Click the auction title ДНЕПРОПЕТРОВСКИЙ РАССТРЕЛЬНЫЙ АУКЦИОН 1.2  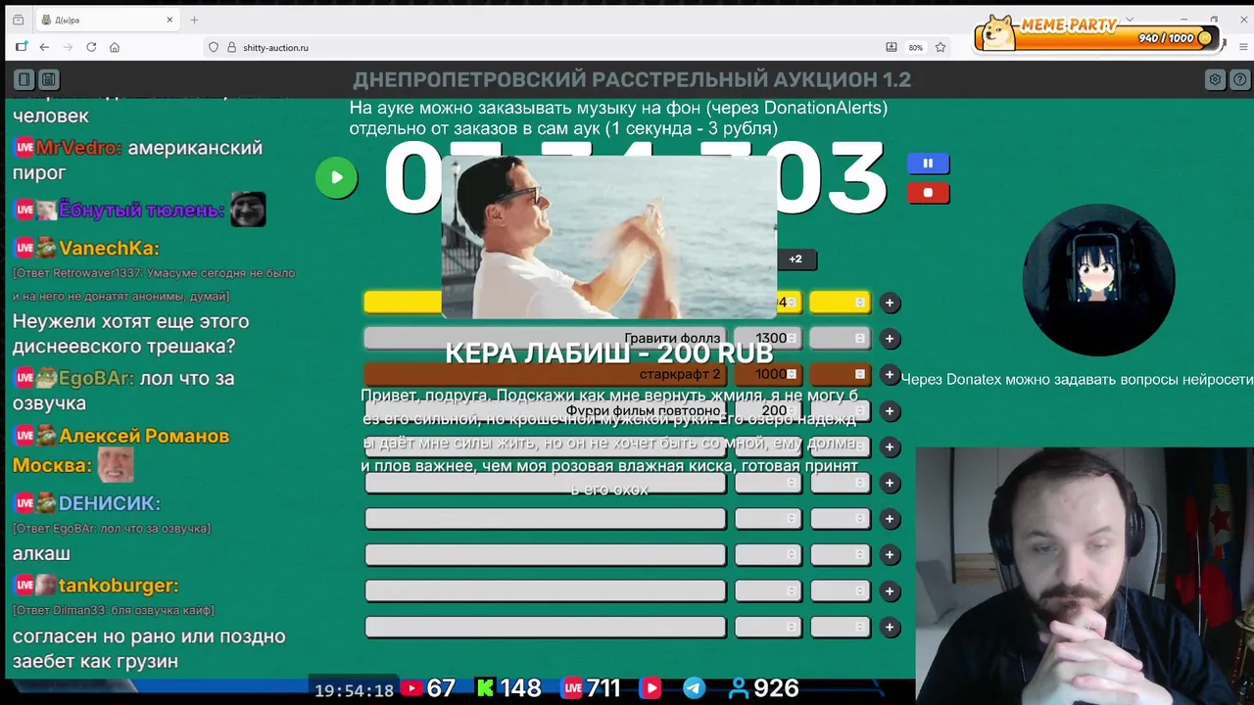tap(632, 79)
